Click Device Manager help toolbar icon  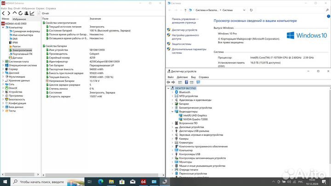pyautogui.click(x=186, y=82)
